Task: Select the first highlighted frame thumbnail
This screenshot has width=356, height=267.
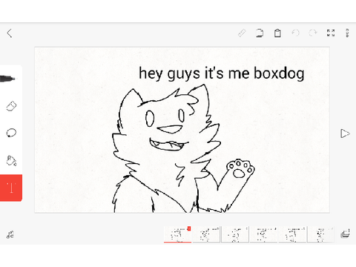Action: pyautogui.click(x=177, y=234)
